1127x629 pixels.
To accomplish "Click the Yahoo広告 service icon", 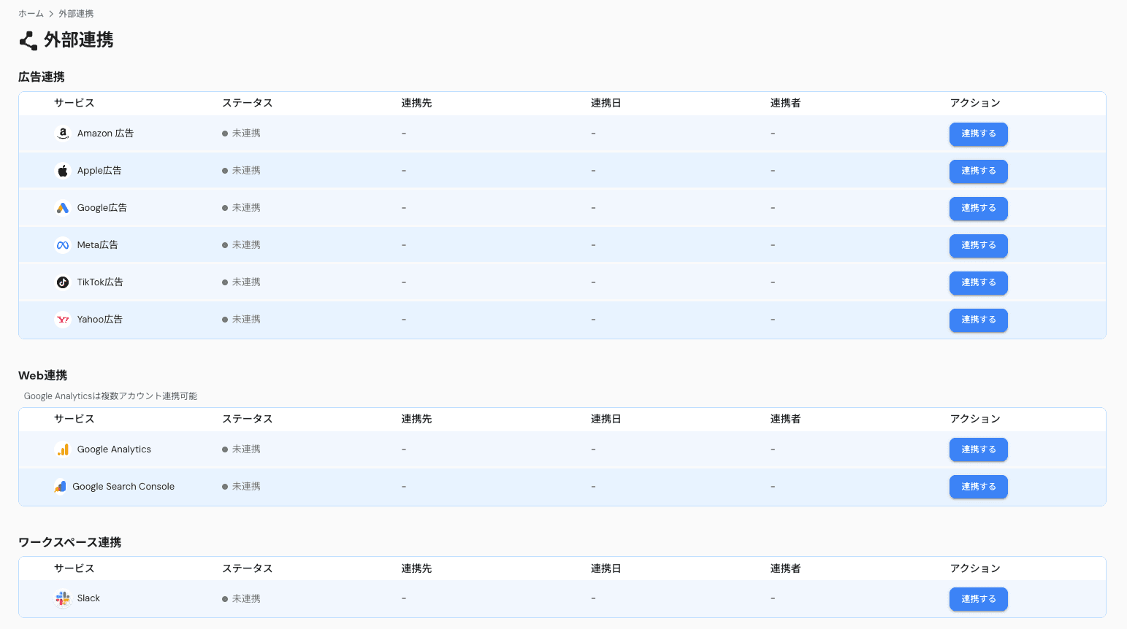I will (62, 319).
